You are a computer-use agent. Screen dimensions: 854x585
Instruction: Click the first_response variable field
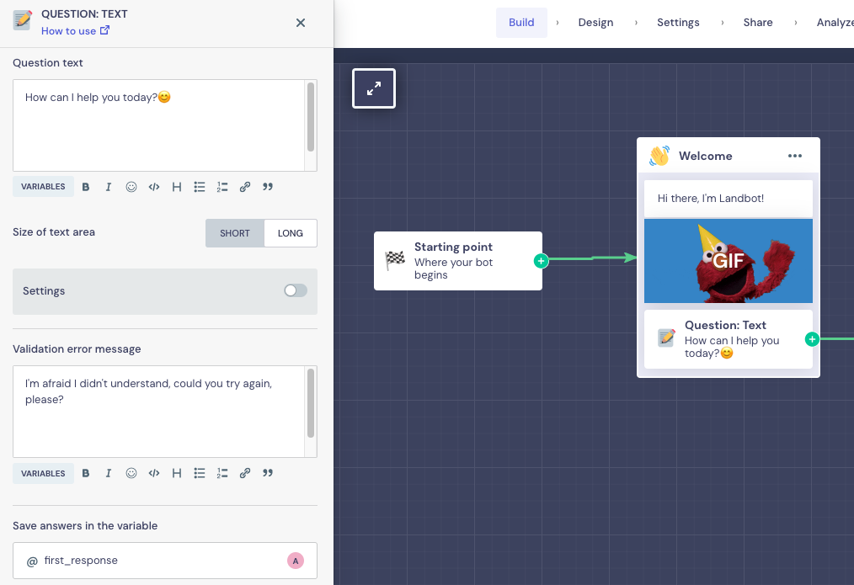pos(165,561)
